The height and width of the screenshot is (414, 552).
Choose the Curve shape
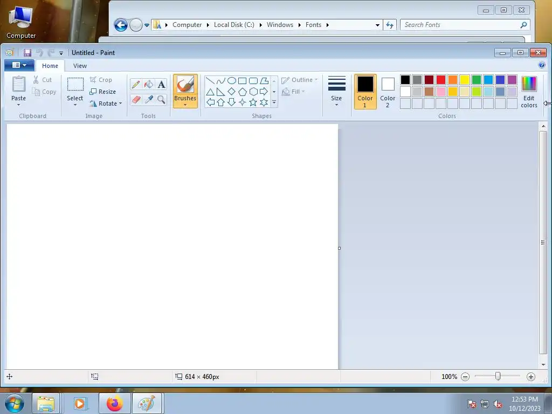coord(220,81)
